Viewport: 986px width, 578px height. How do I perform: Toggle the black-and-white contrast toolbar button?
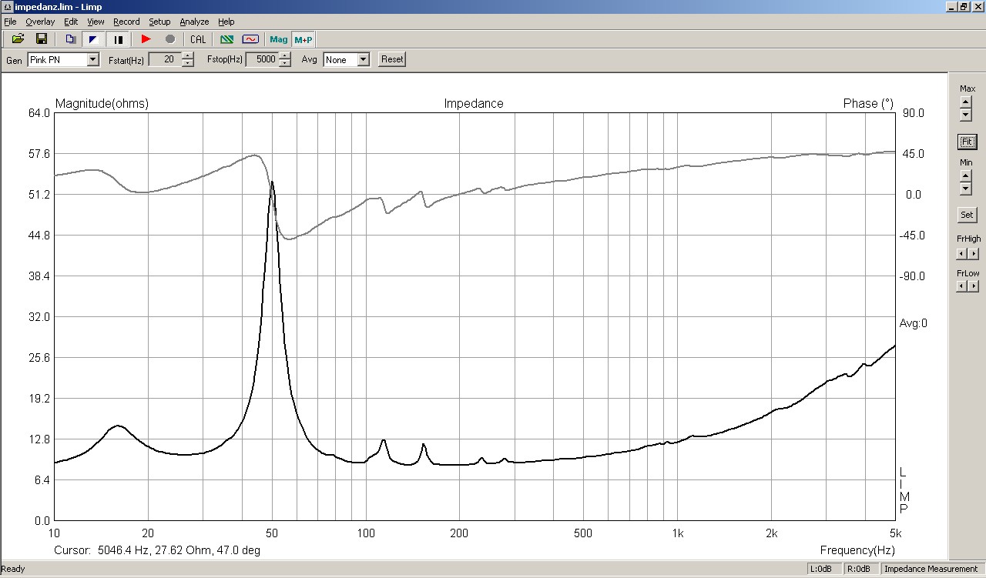[x=94, y=39]
